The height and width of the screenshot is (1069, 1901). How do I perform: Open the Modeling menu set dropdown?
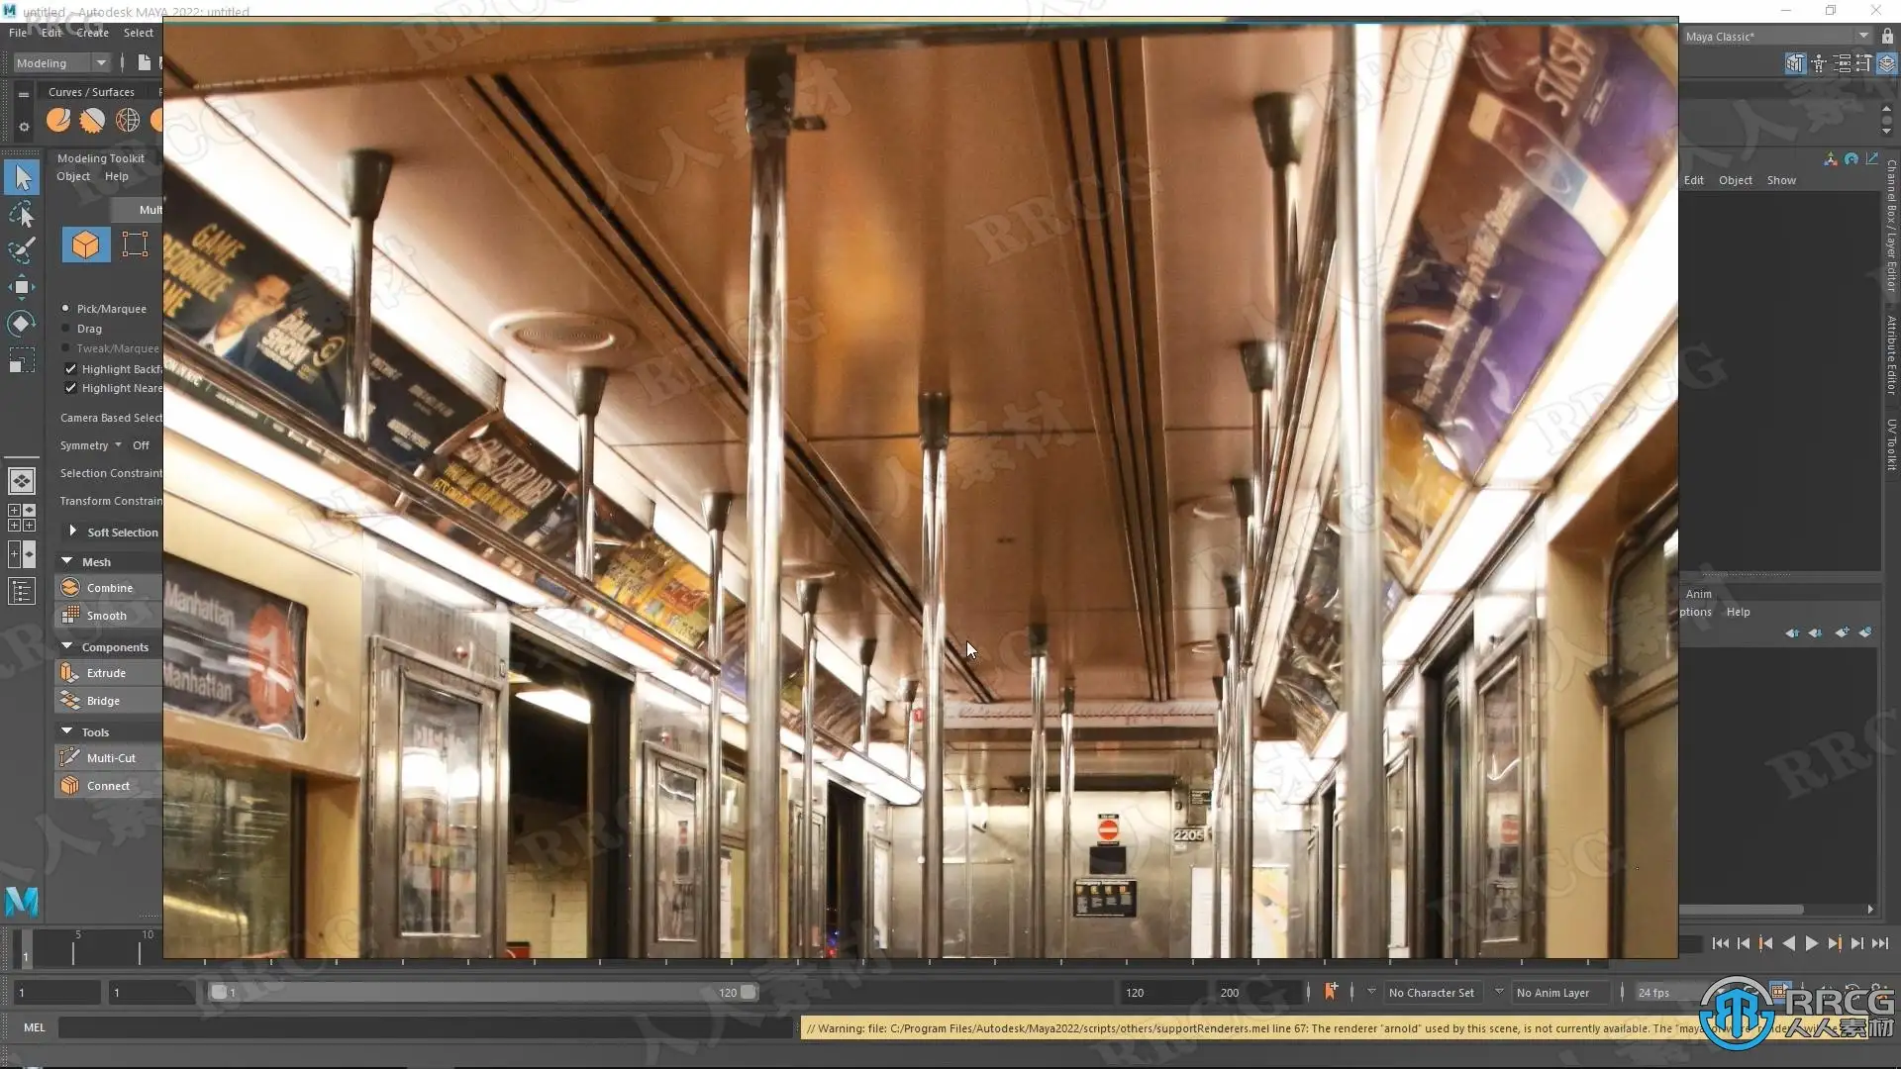click(101, 63)
